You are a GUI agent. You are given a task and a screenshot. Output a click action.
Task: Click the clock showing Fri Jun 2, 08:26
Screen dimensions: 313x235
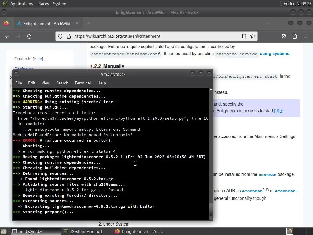point(297,4)
